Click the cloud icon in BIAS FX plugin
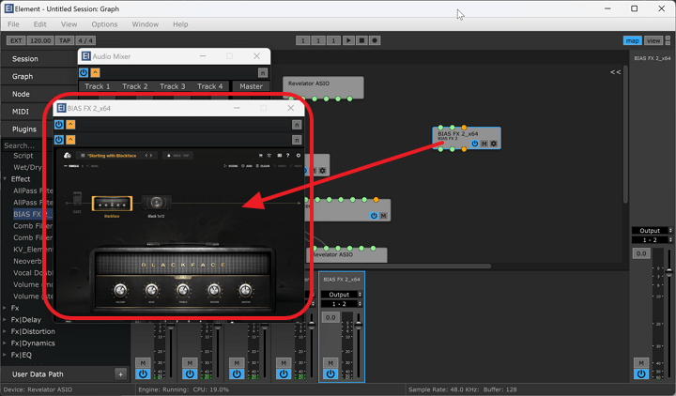 68,155
